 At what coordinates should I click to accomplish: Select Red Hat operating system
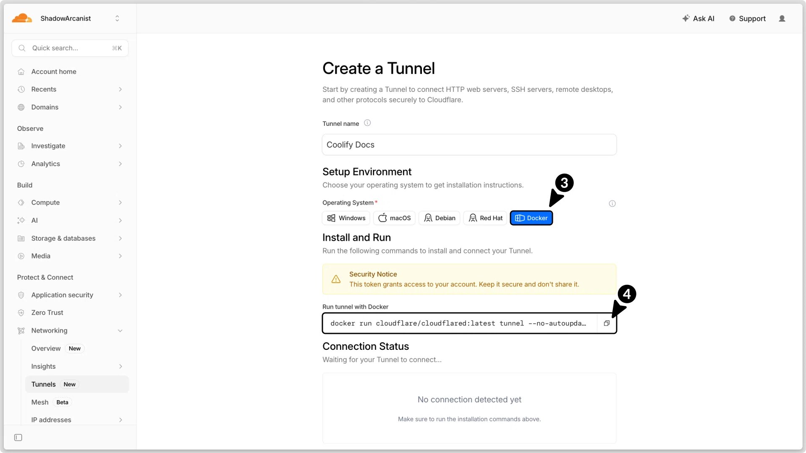click(485, 218)
